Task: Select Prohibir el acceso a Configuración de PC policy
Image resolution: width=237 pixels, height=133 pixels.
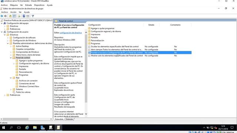Action: 140,52
